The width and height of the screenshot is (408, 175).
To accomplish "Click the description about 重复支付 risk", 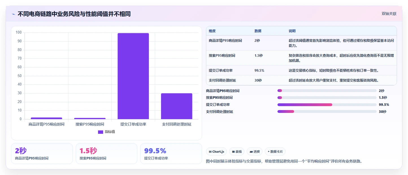I will pyautogui.click(x=334, y=80).
